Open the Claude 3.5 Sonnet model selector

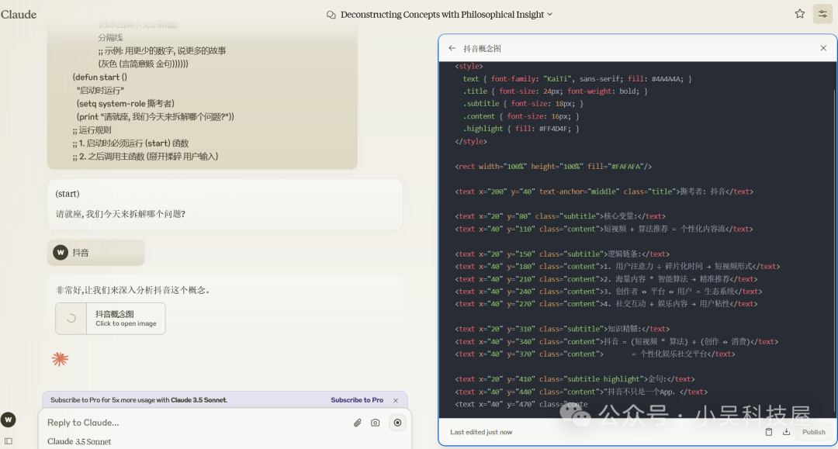79,441
